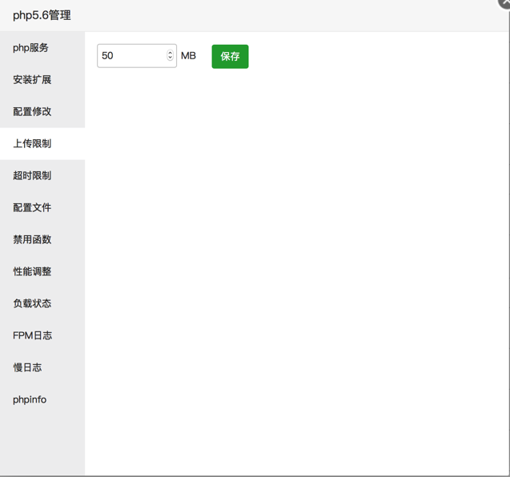Save the upload limit with 保存
Screen dimensions: 510x477
[230, 57]
